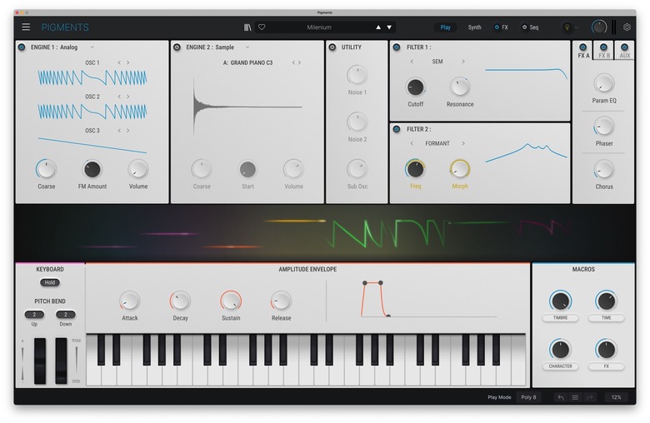This screenshot has height=423, width=650.
Task: Click the undo arrow in status bar
Action: tap(560, 398)
